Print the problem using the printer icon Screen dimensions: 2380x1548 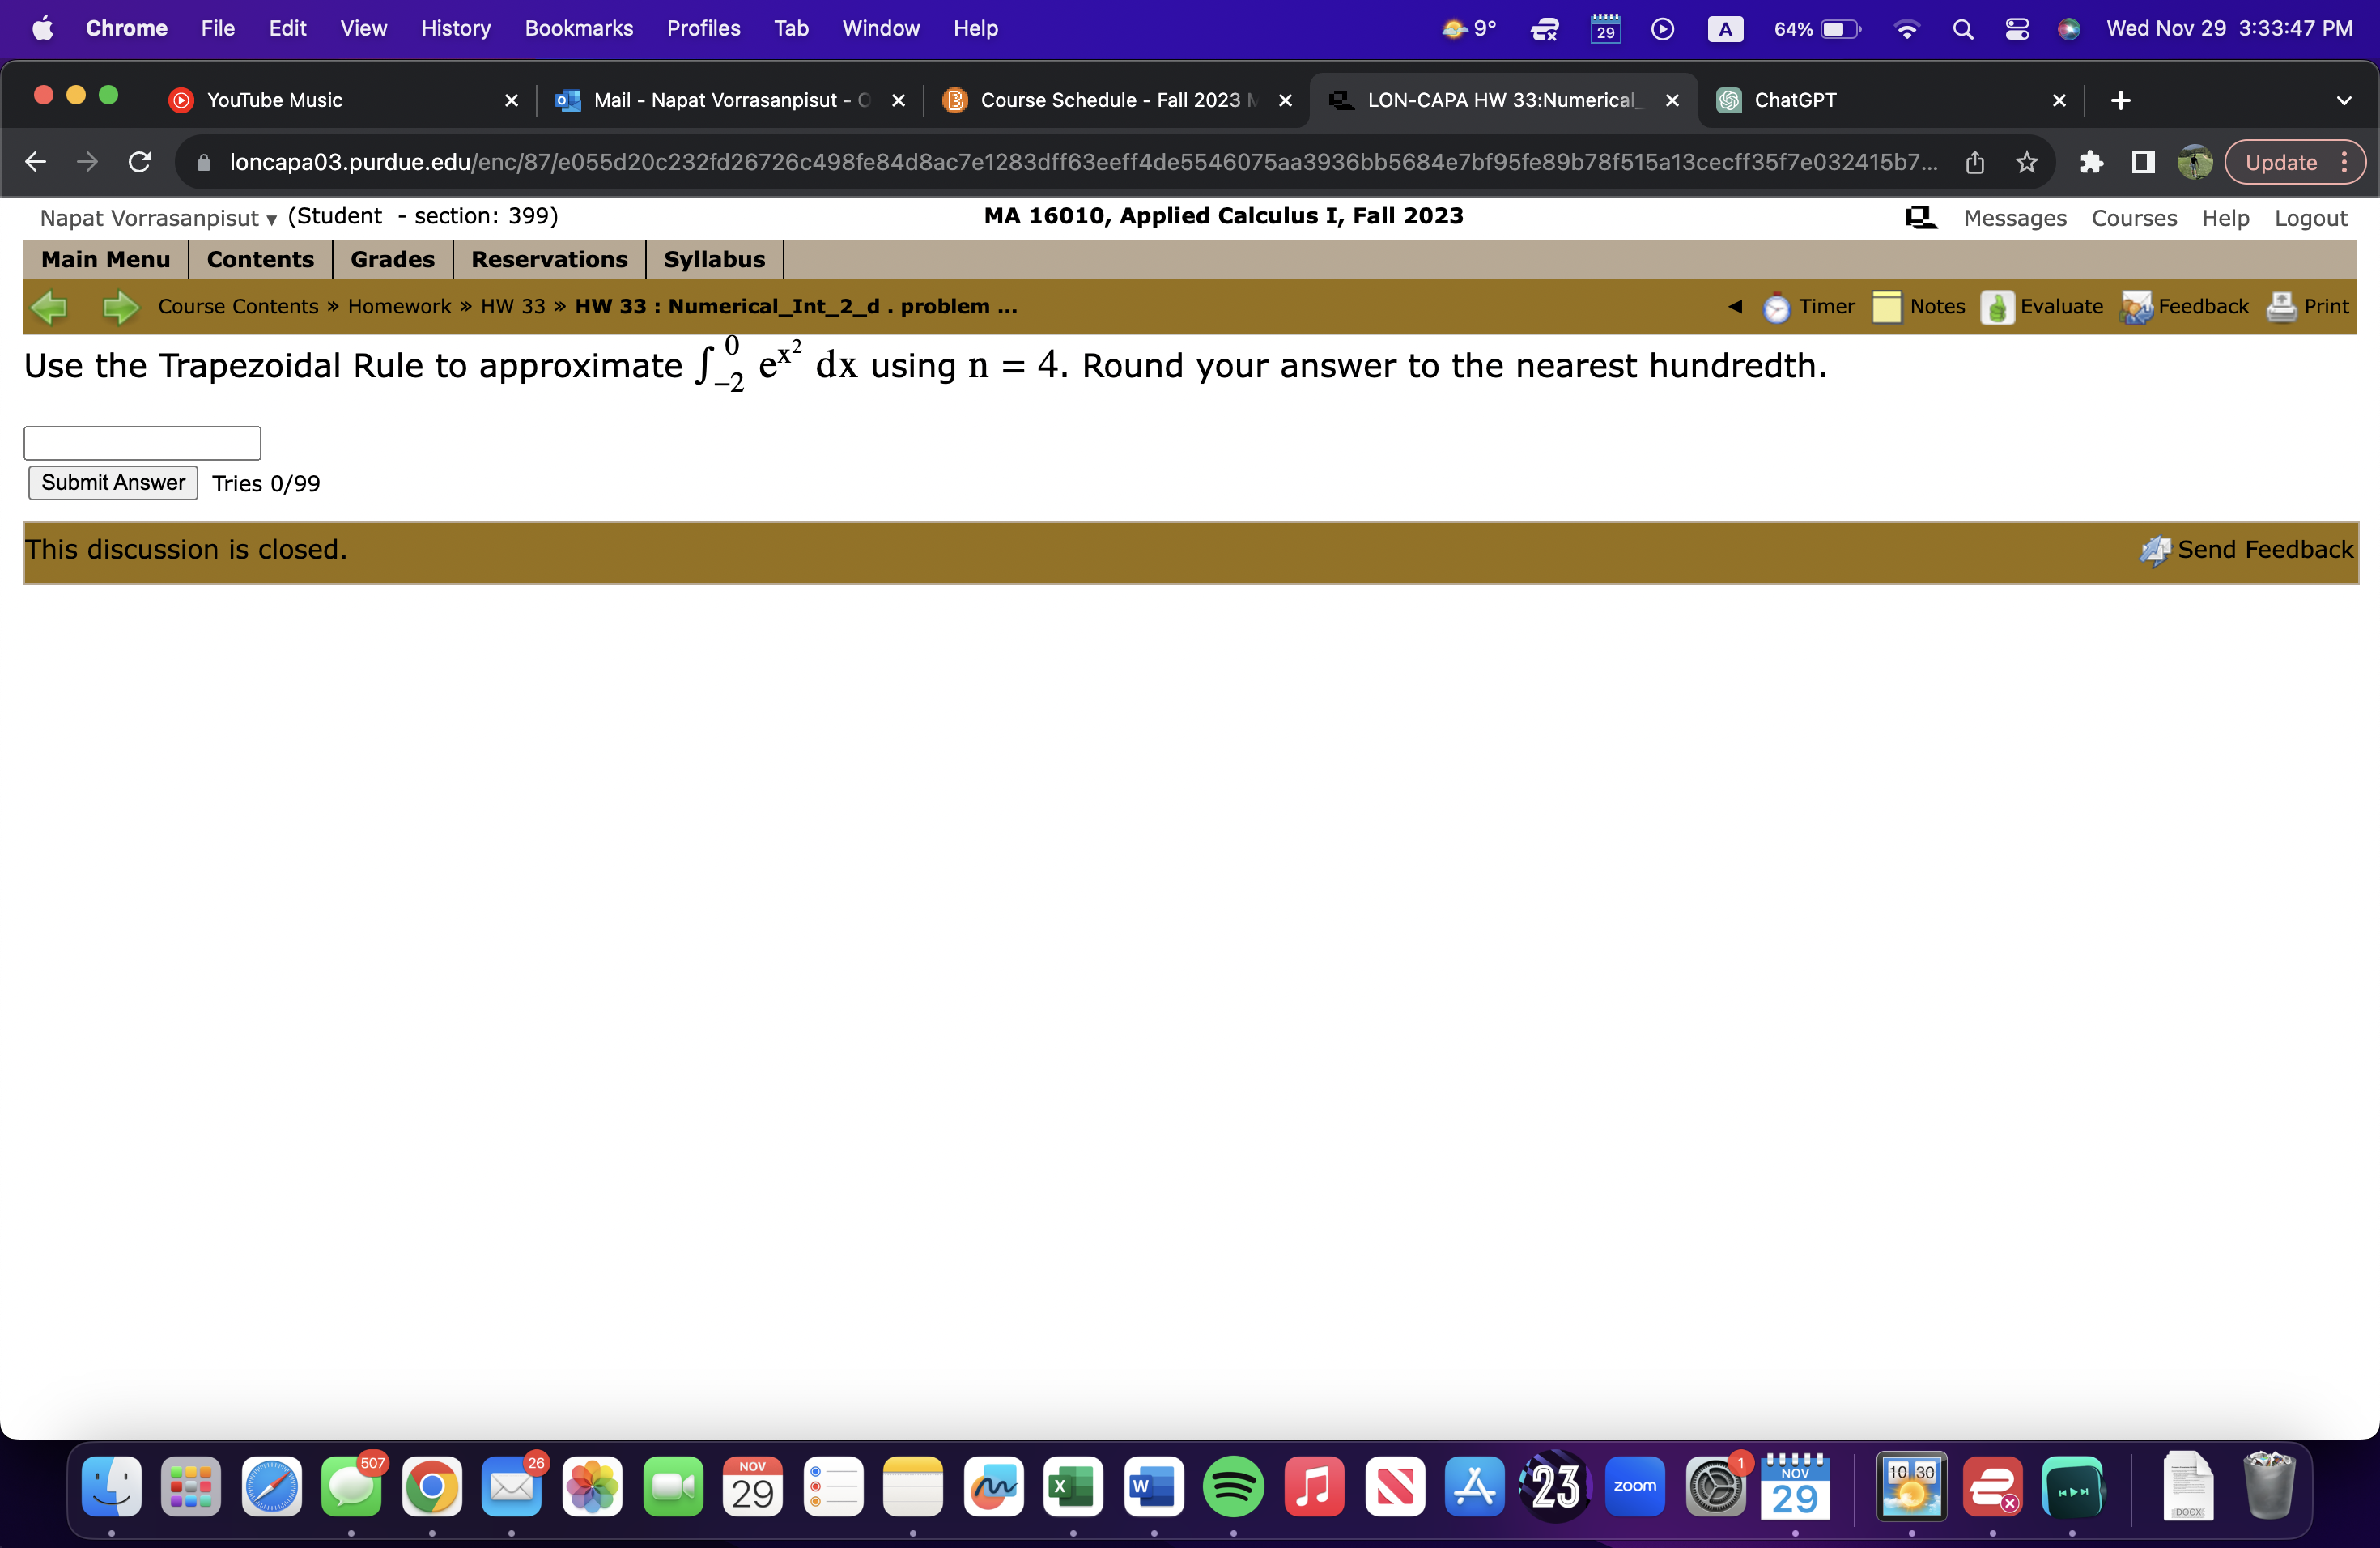pyautogui.click(x=2282, y=307)
